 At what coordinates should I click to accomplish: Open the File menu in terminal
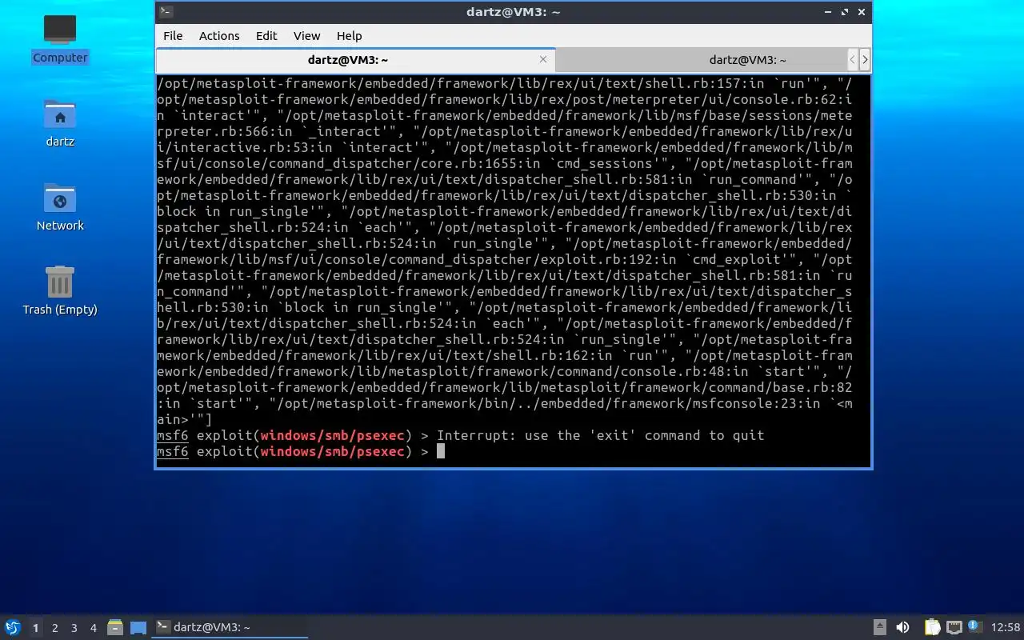pos(173,36)
